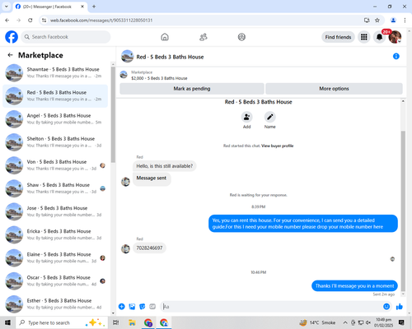
Task: Click the browser back arrow
Action: point(7,21)
